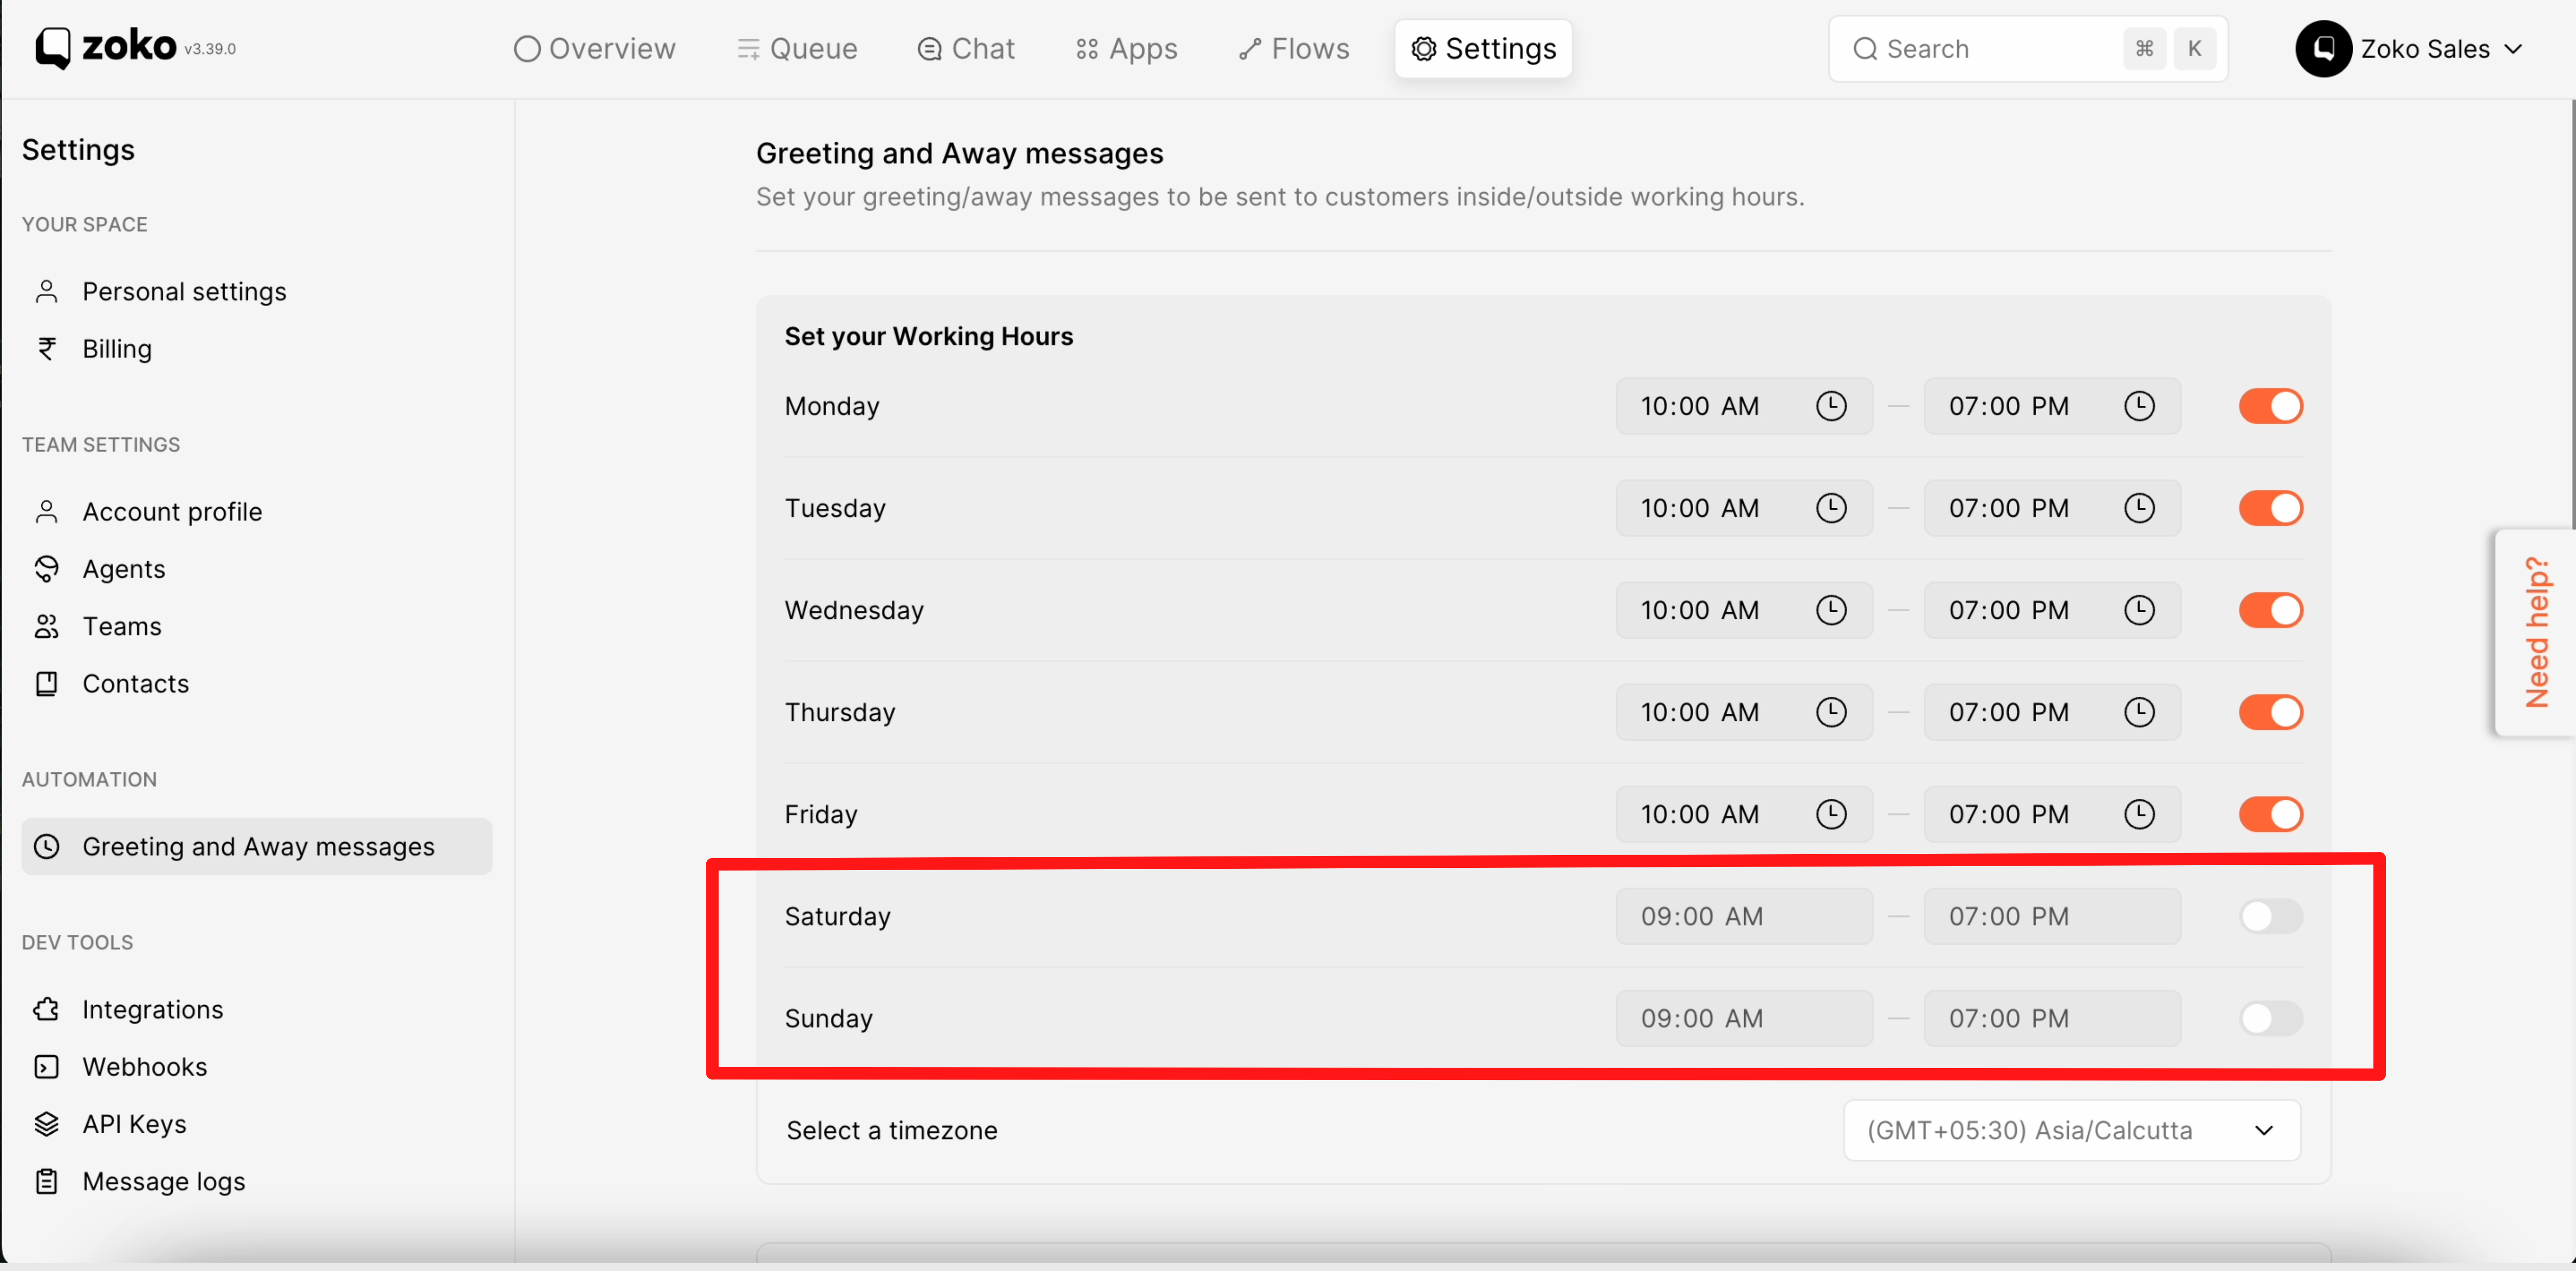This screenshot has height=1271, width=2576.
Task: Click the Teams group icon
Action: click(46, 627)
